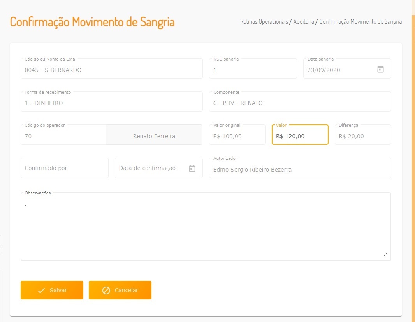Click the NSU sangria field

point(253,70)
